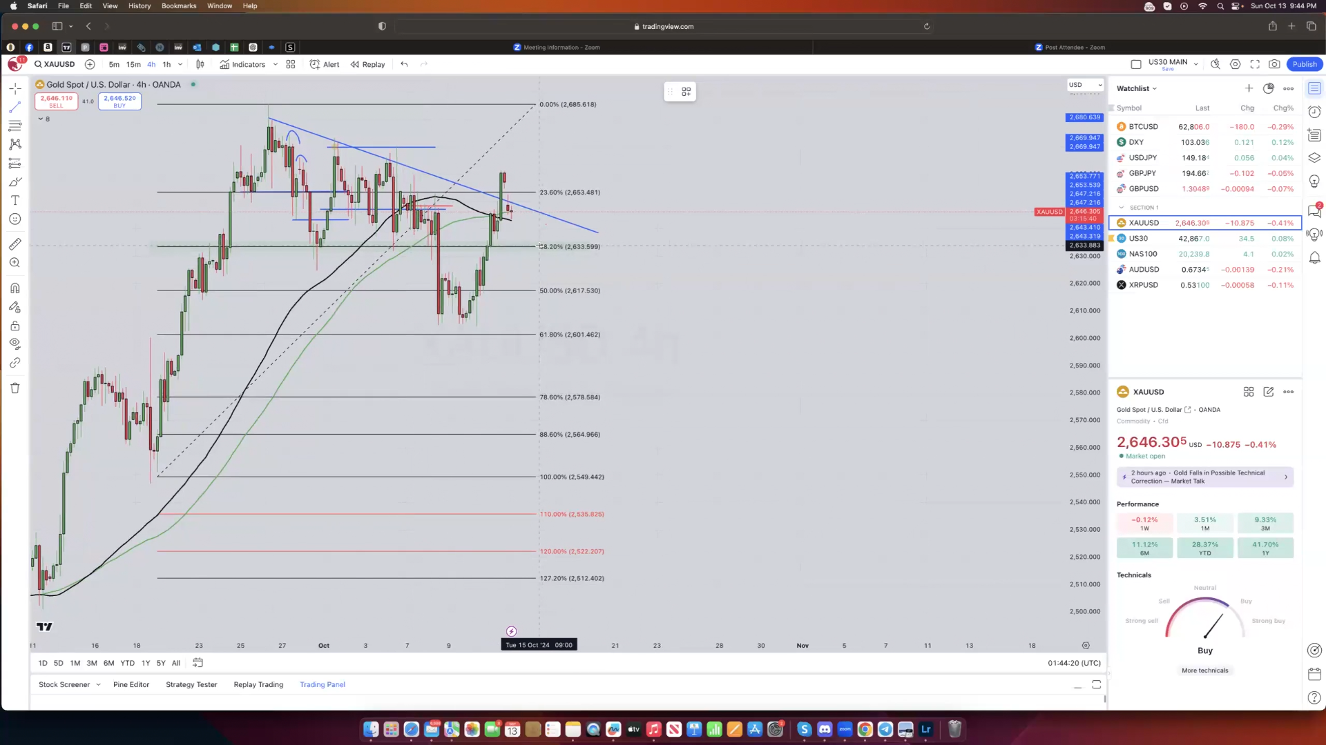Viewport: 1326px width, 745px height.
Task: Toggle magnet mode in left toolbar
Action: pos(15,288)
